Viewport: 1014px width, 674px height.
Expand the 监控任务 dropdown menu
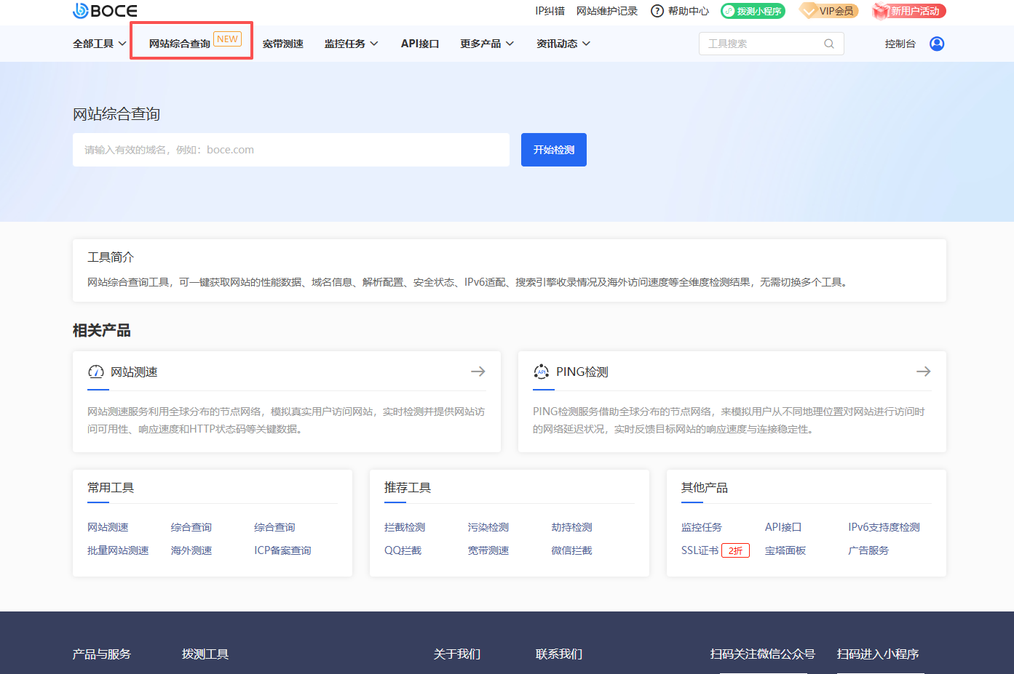351,44
